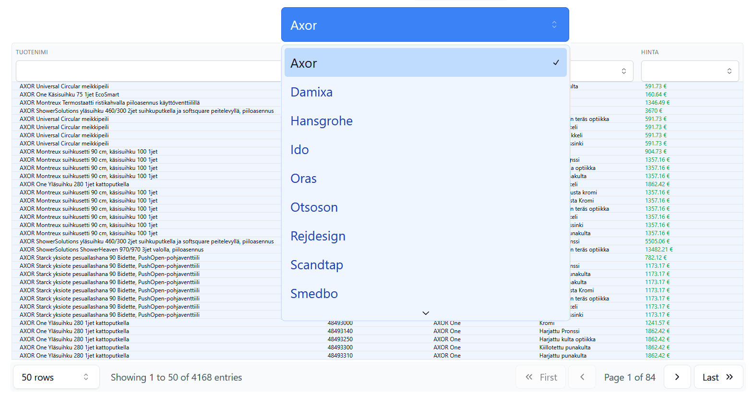Select Damixa from the brand list
Viewport: 753px width, 395px height.
[311, 92]
